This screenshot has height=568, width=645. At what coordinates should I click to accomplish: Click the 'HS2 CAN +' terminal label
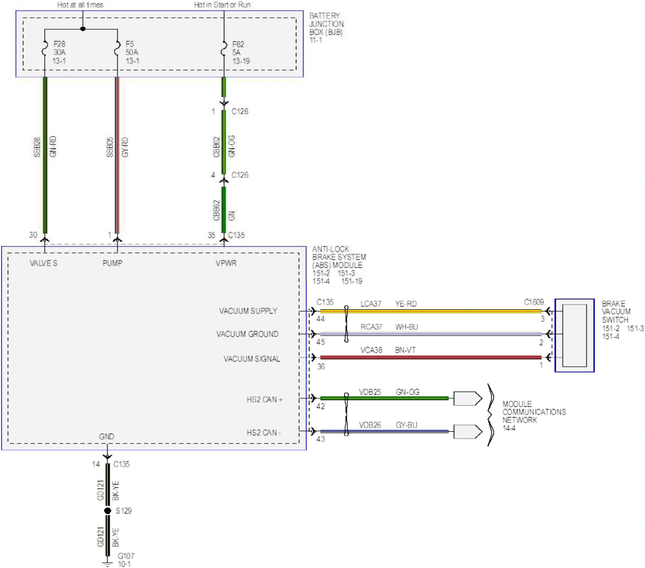click(x=265, y=399)
